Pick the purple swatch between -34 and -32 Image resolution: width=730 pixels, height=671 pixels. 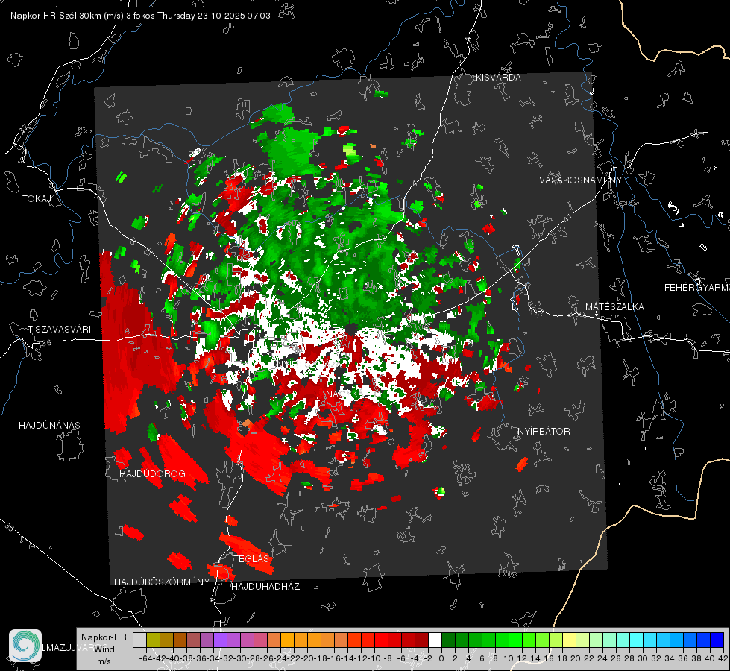[x=220, y=640]
